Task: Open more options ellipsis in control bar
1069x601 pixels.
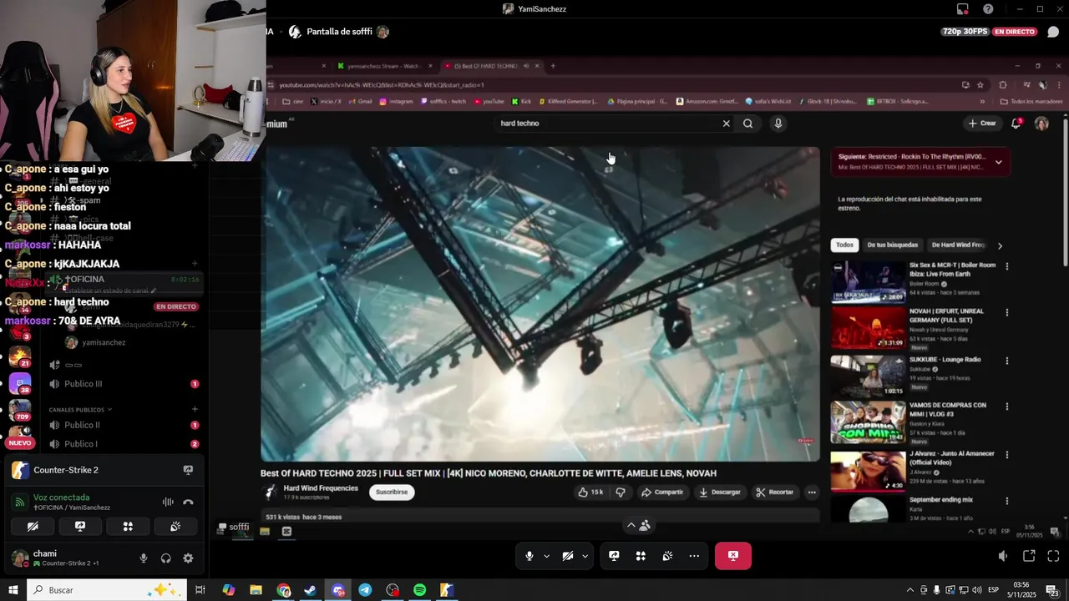Action: pos(694,556)
